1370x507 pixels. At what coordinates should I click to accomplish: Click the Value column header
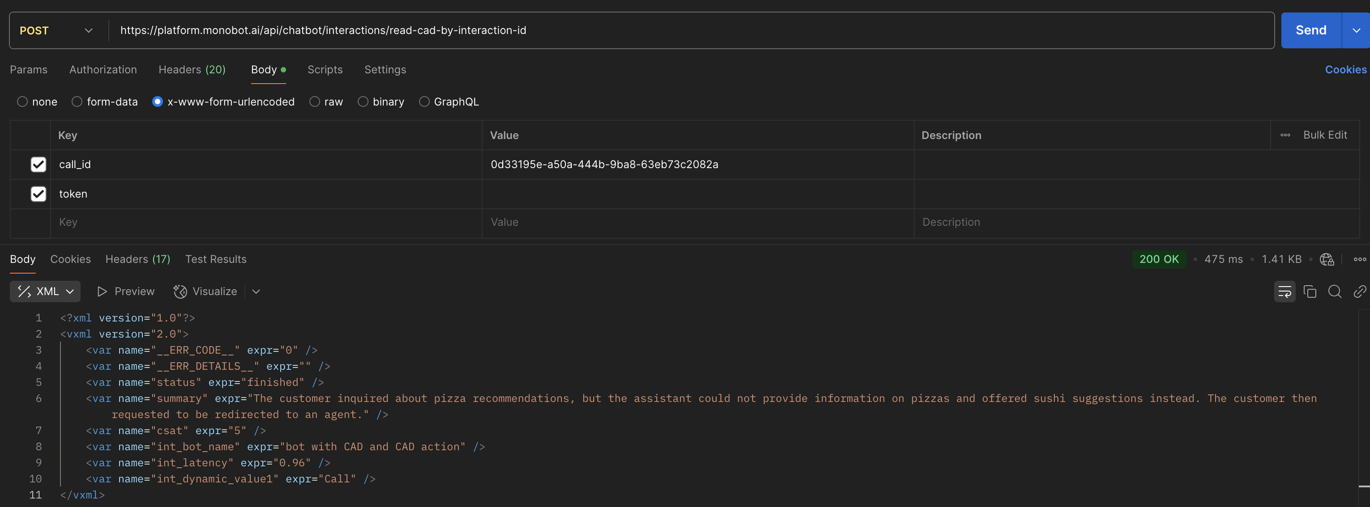tap(504, 135)
